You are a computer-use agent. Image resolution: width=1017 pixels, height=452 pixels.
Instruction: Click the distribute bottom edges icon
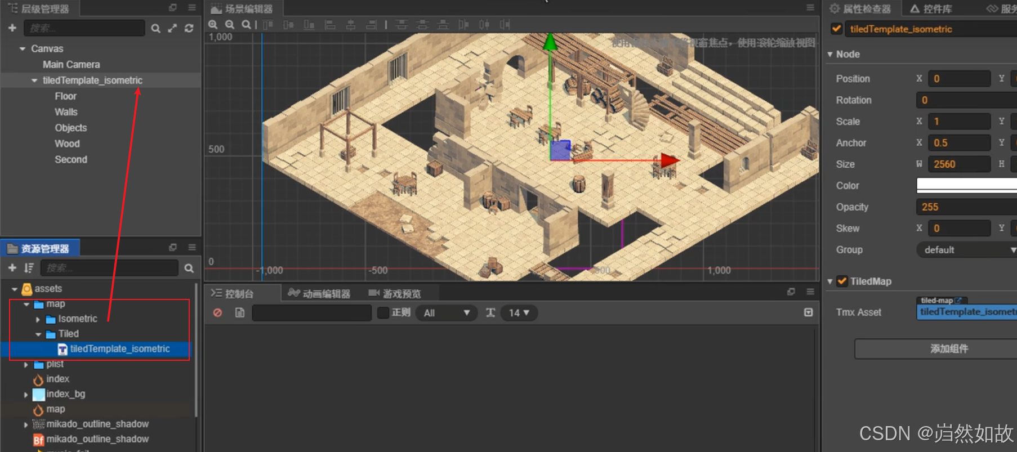click(443, 24)
